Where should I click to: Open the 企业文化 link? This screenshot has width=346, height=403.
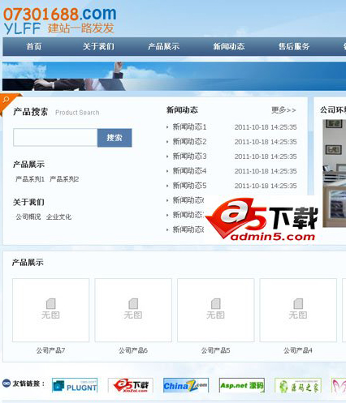click(x=58, y=217)
